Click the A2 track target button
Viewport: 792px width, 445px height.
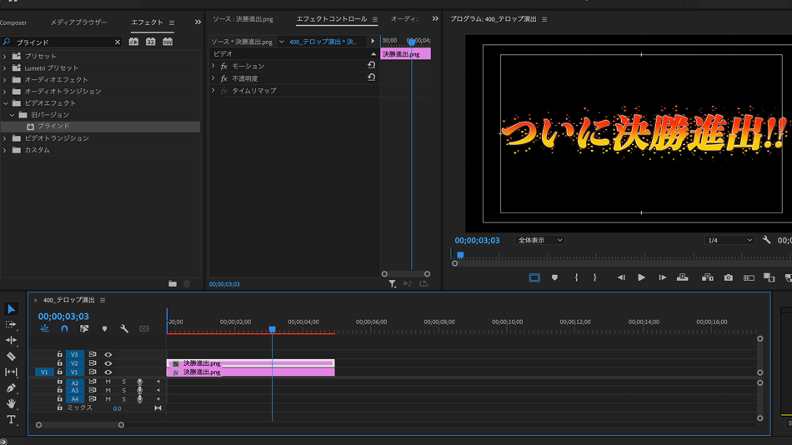(74, 382)
